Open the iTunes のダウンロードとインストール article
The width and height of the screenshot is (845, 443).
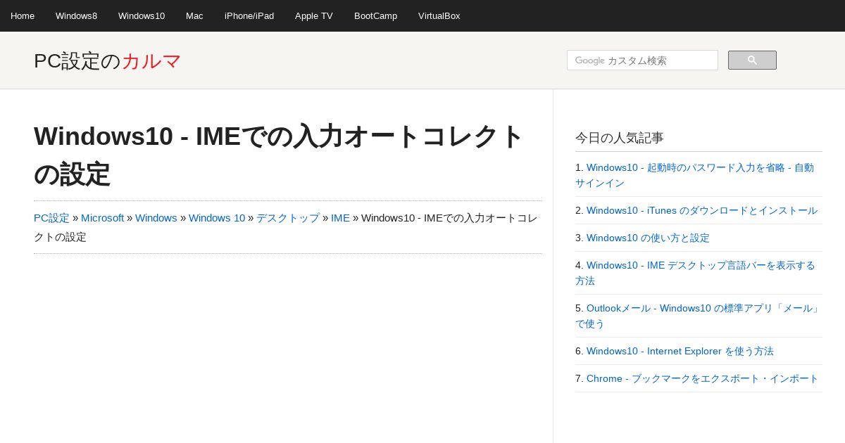tap(702, 210)
